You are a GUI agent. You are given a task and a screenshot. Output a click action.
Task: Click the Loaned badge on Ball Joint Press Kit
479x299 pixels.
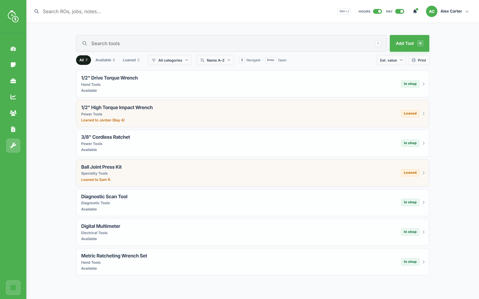pyautogui.click(x=410, y=173)
